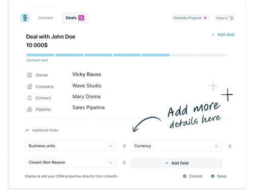
Task: Open the Business units dropdown
Action: coord(71,146)
